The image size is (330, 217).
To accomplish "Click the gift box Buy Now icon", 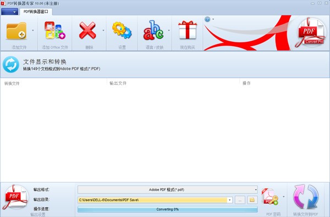I will pos(188,30).
